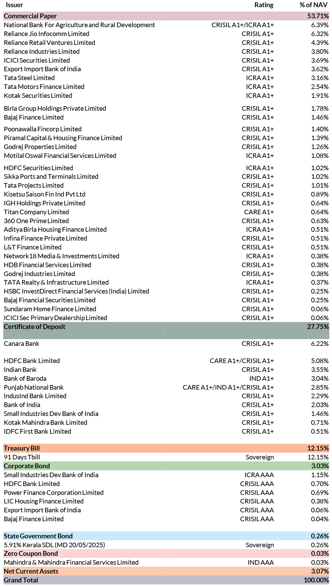332x587 pixels.
Task: Click the Canara Bank issuer name
Action: pos(22,344)
